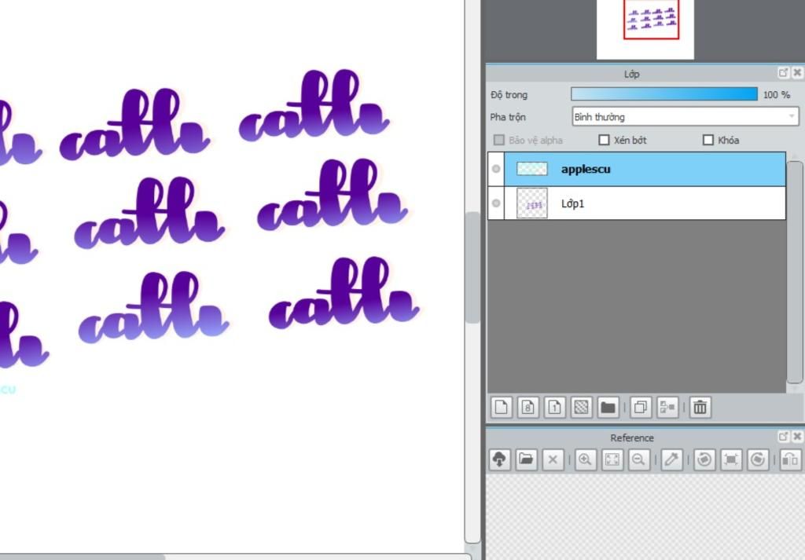This screenshot has width=805, height=560.
Task: Click the Lớp panel title
Action: click(x=631, y=75)
